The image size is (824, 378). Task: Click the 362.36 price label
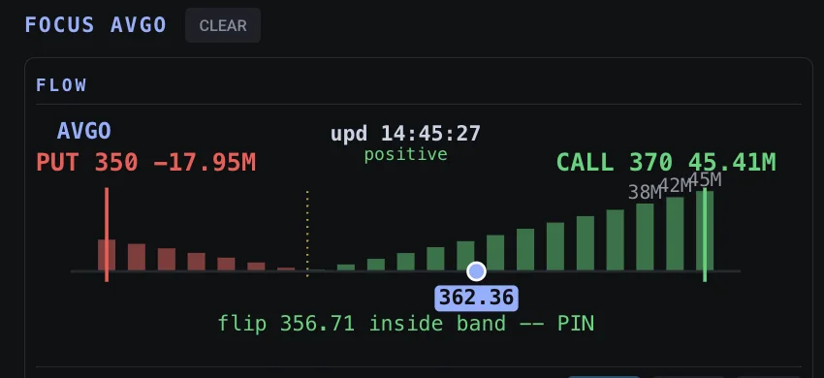click(x=476, y=298)
